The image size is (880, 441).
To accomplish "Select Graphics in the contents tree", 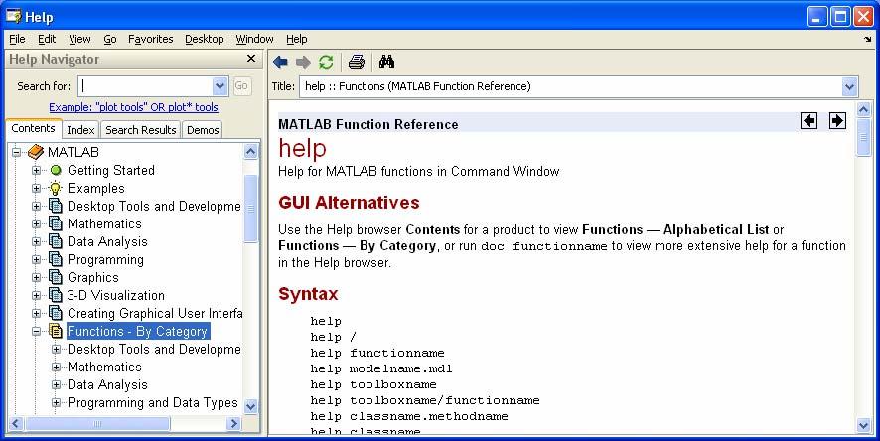I will [93, 278].
